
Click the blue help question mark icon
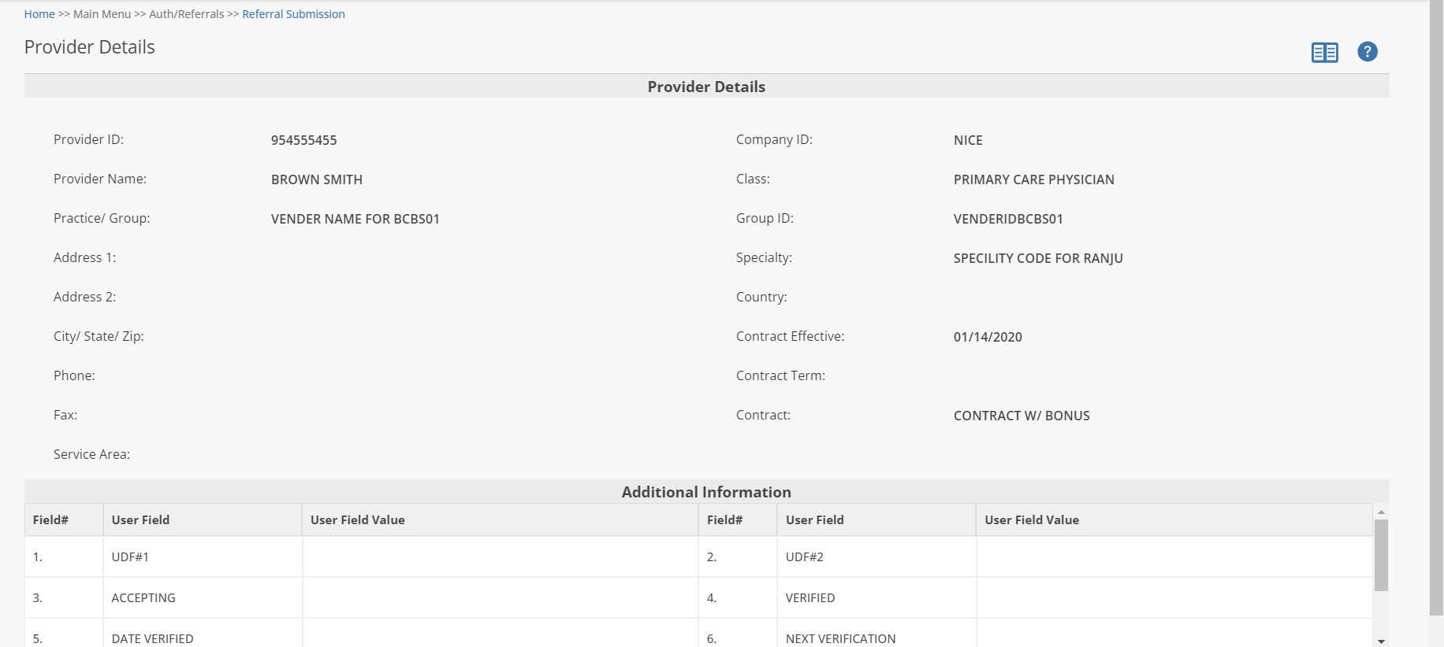(x=1367, y=52)
